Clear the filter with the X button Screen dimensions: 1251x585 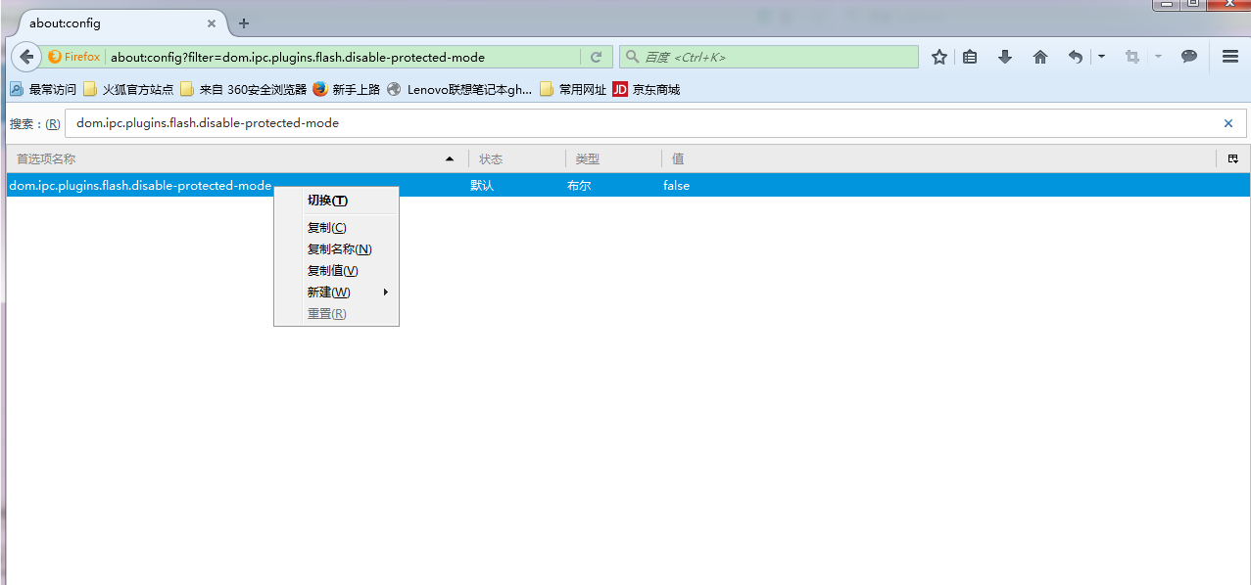point(1228,123)
